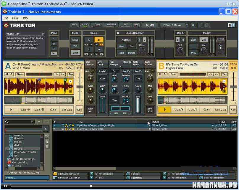The width and height of the screenshot is (239, 190).
Task: Pause the video player playback
Action: (5, 186)
